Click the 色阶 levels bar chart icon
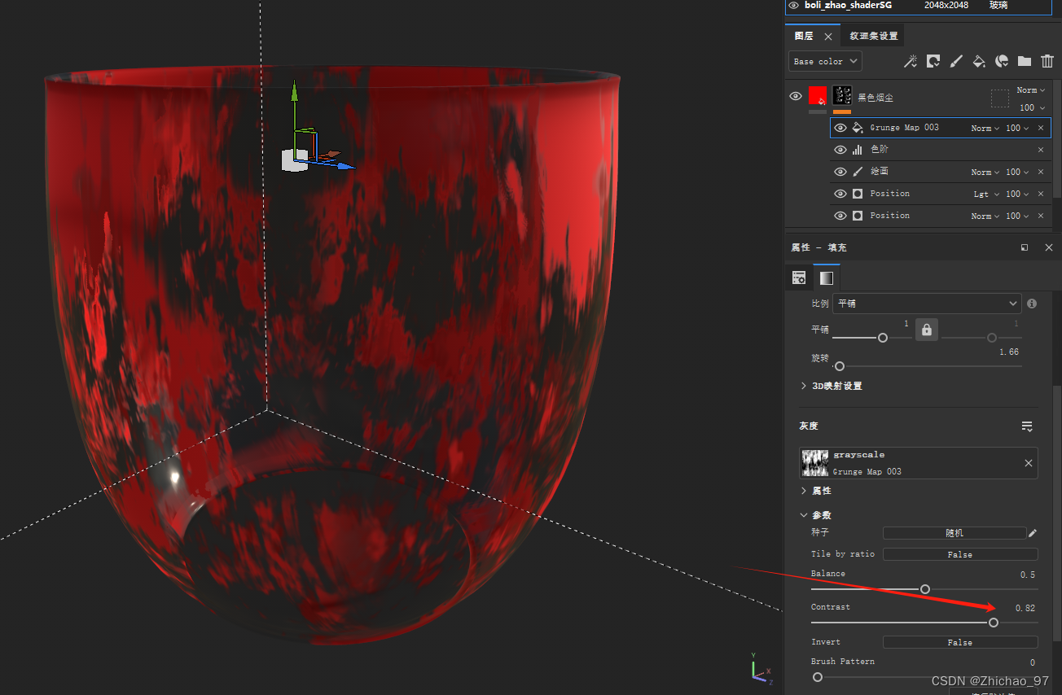The width and height of the screenshot is (1062, 695). pyautogui.click(x=858, y=150)
